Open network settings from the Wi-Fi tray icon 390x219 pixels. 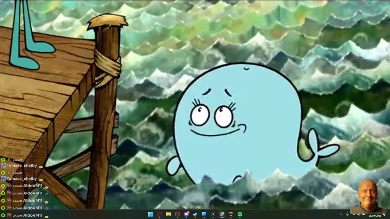pos(354,214)
